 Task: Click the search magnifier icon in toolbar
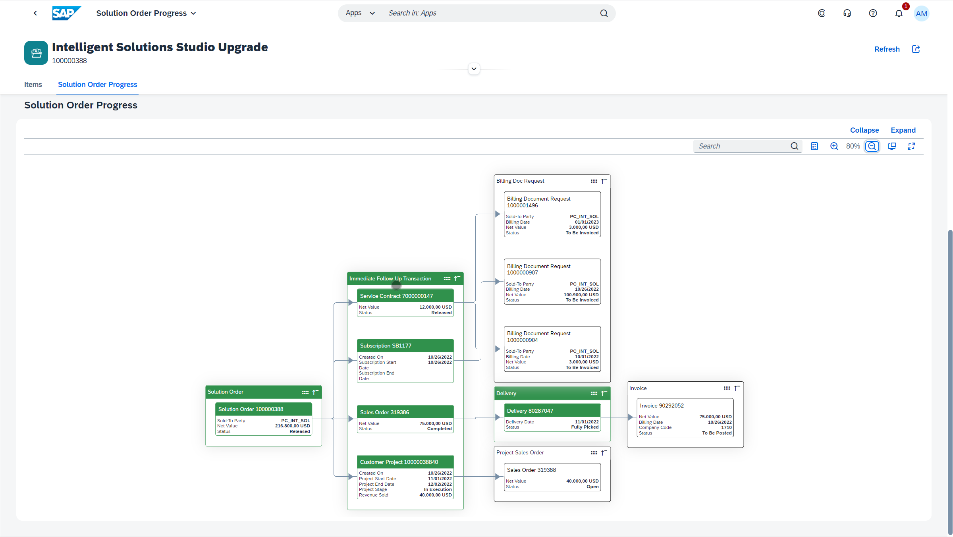[x=795, y=146]
